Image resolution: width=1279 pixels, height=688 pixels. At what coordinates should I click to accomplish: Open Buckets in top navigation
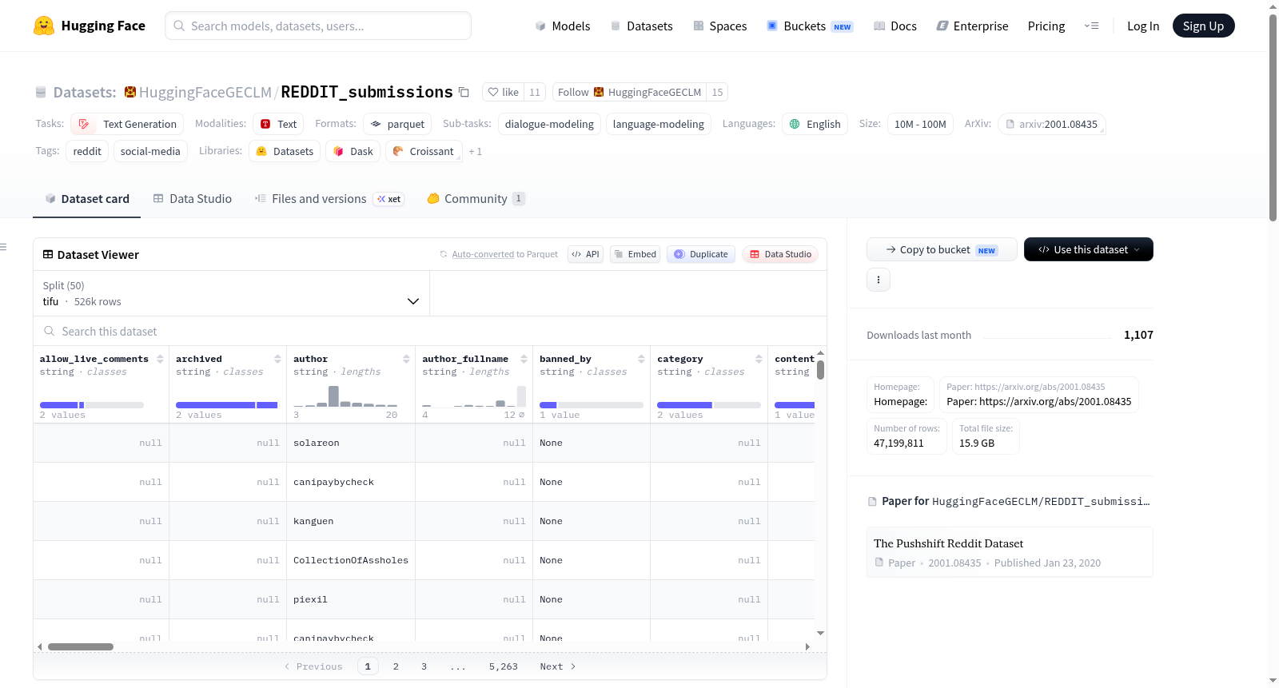pos(810,26)
